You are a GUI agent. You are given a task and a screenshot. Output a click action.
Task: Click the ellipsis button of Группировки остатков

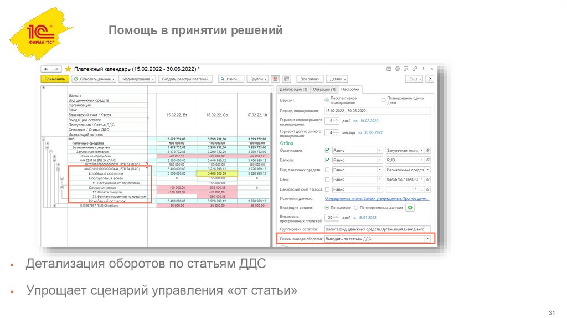click(x=428, y=229)
